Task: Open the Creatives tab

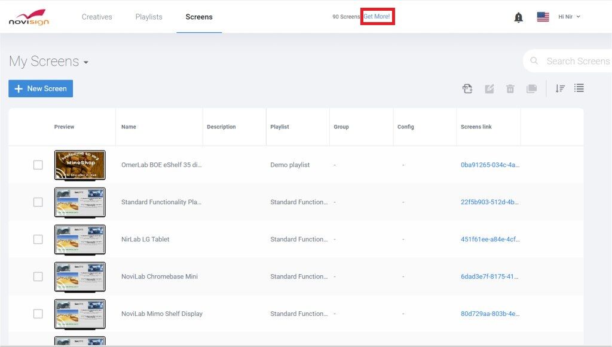Action: point(97,17)
